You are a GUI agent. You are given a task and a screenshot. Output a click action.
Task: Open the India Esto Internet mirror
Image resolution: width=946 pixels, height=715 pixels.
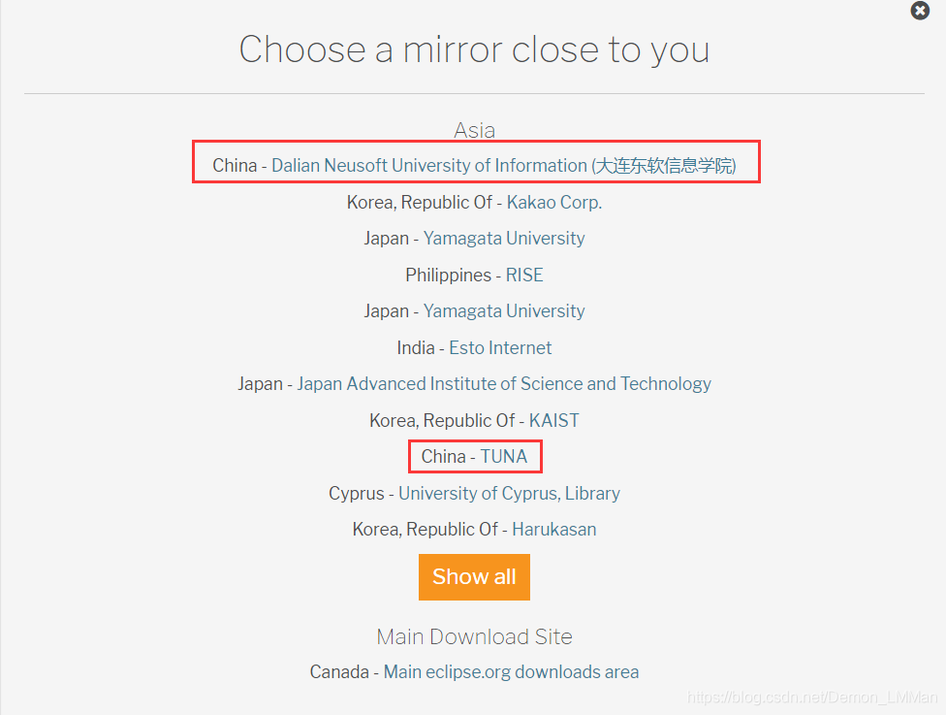500,348
